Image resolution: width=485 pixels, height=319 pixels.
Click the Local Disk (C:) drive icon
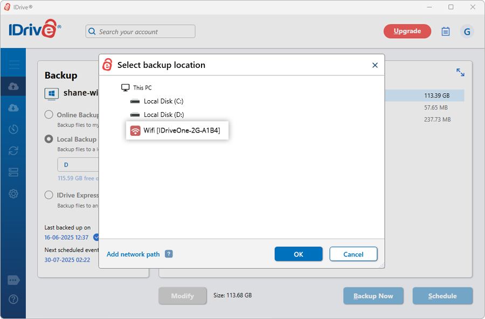[x=135, y=101]
